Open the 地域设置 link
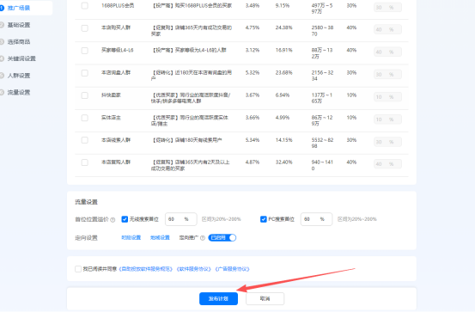Screen dimensions: 475x312 click(160, 238)
